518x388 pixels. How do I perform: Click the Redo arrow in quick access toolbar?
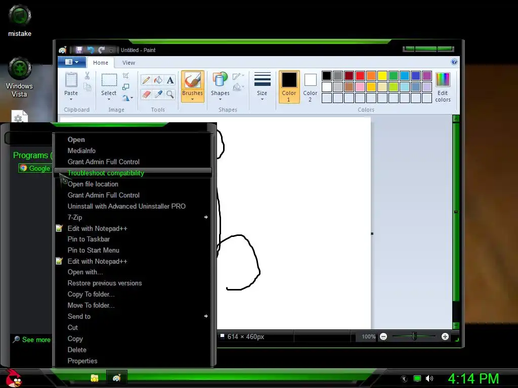click(101, 50)
